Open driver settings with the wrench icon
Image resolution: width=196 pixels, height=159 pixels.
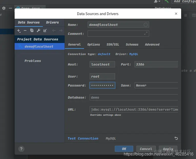click(38, 30)
